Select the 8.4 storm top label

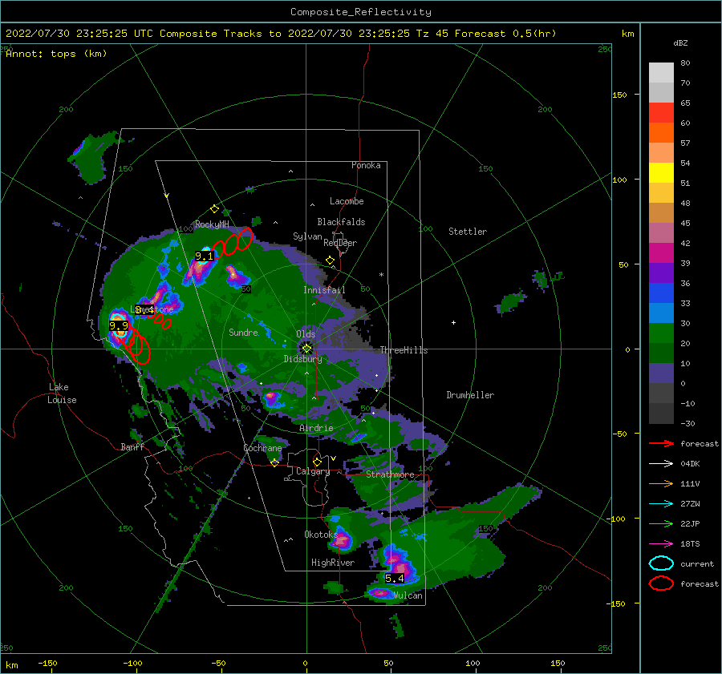tap(144, 310)
